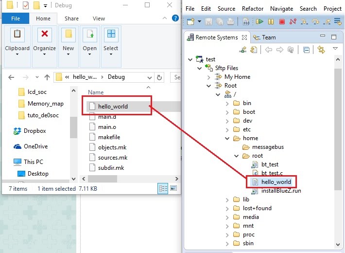Open the New wizard dropdown arrow
The width and height of the screenshot is (345, 253).
[199, 21]
